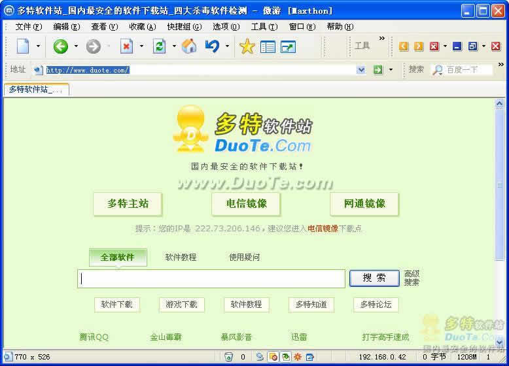Open the address bar URL history dropdown
Screen dimensions: 509x366
tap(361, 69)
